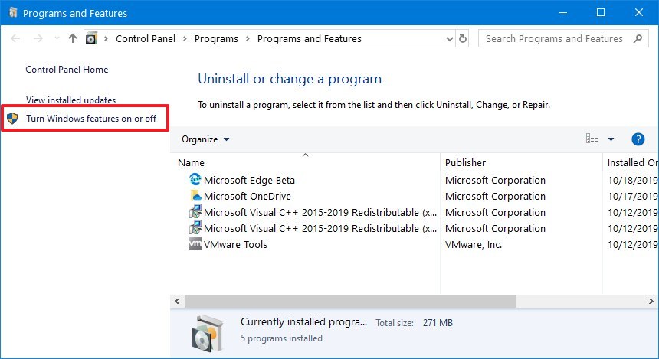
Task: Click the Help question mark icon
Action: 638,139
